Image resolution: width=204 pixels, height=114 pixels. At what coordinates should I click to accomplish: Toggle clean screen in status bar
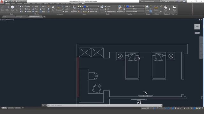[x=200, y=108]
